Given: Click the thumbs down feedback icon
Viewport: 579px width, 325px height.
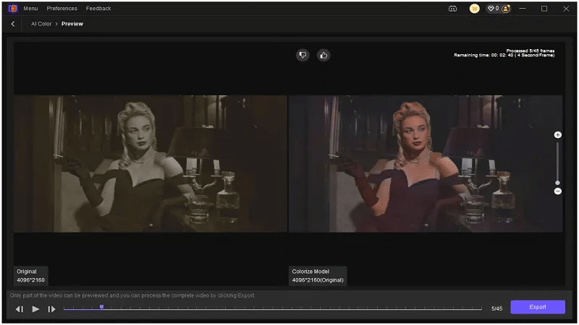Looking at the screenshot, I should [303, 55].
